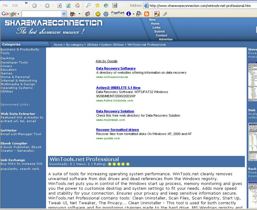The width and height of the screenshot is (257, 210).
Task: Open the Back history dropdown arrow
Action: pyautogui.click(x=40, y=5)
